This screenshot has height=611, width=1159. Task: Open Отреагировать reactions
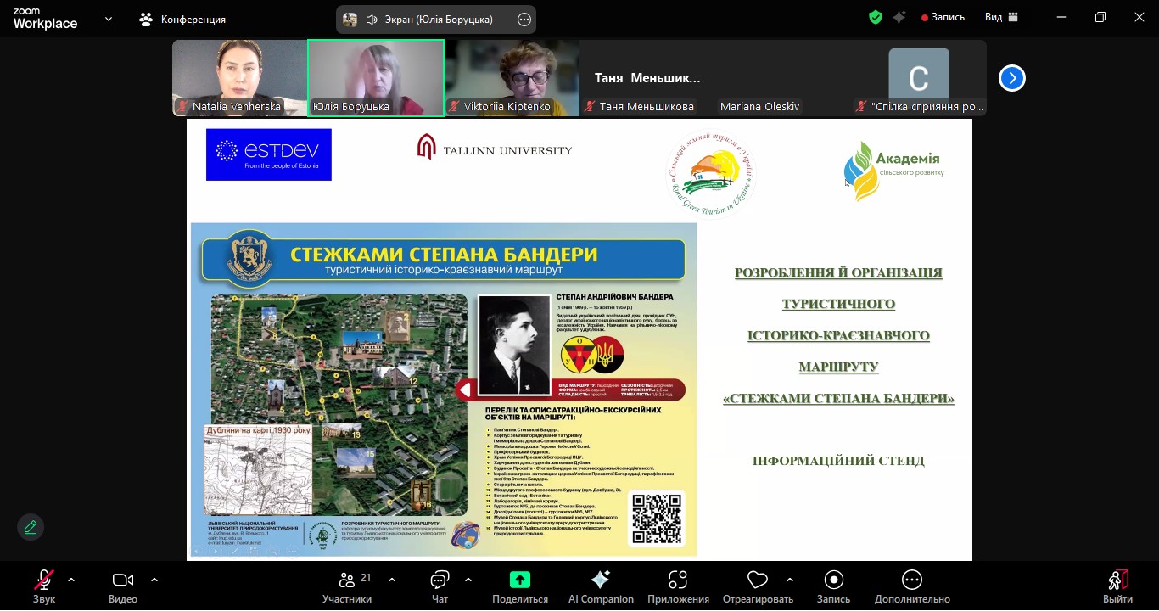coord(757,586)
